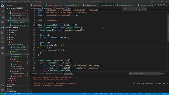Open the Accounts icon in activity bar

pyautogui.click(x=2, y=85)
